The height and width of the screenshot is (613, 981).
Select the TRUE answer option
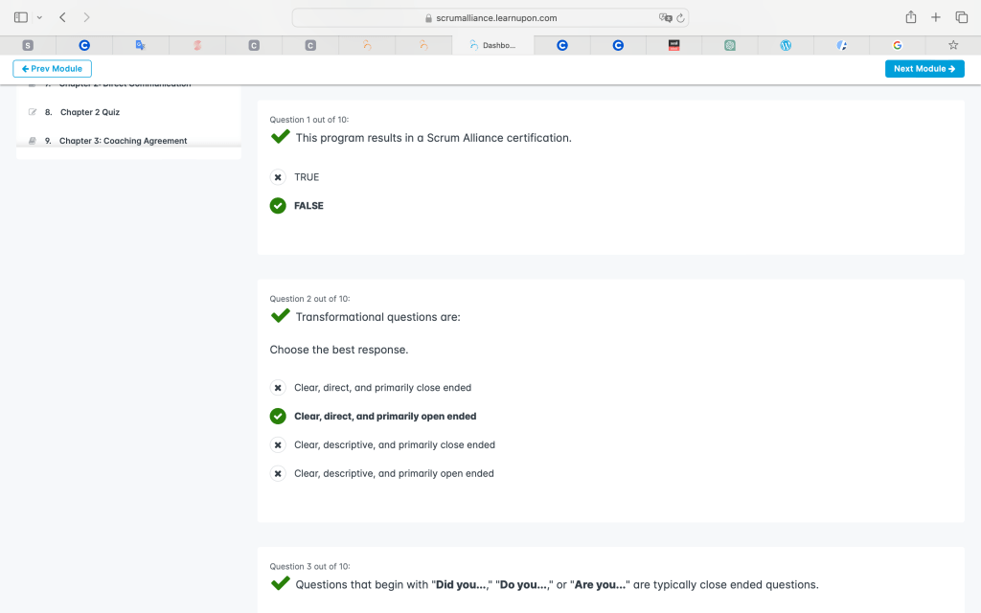tap(278, 177)
